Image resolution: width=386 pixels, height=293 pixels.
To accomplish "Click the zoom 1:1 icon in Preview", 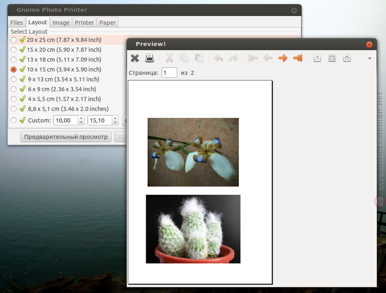I will click(317, 58).
